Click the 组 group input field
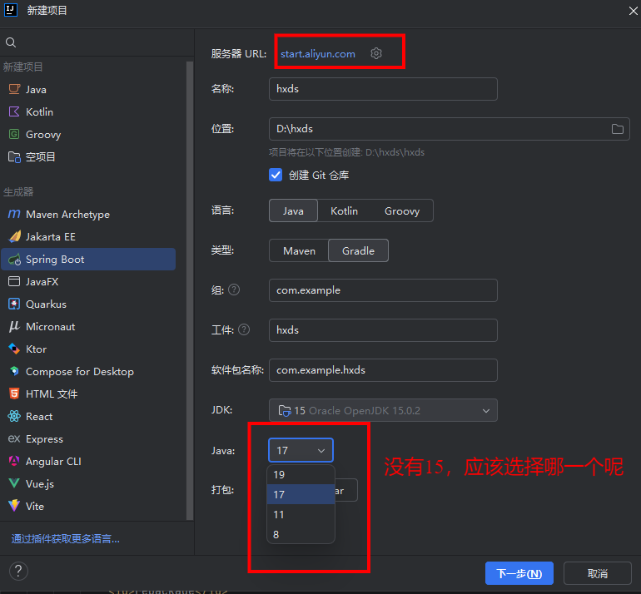This screenshot has height=594, width=641. coord(383,290)
